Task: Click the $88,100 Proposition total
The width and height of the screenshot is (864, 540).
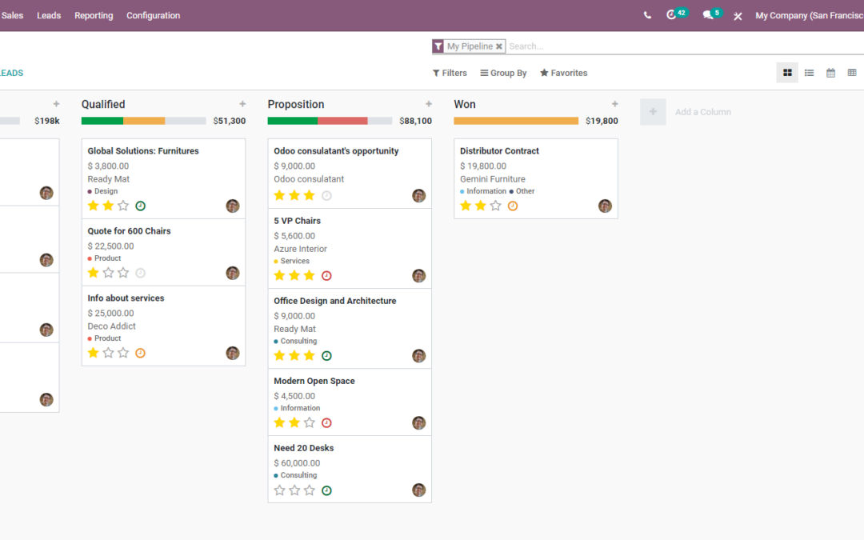Action: (415, 121)
